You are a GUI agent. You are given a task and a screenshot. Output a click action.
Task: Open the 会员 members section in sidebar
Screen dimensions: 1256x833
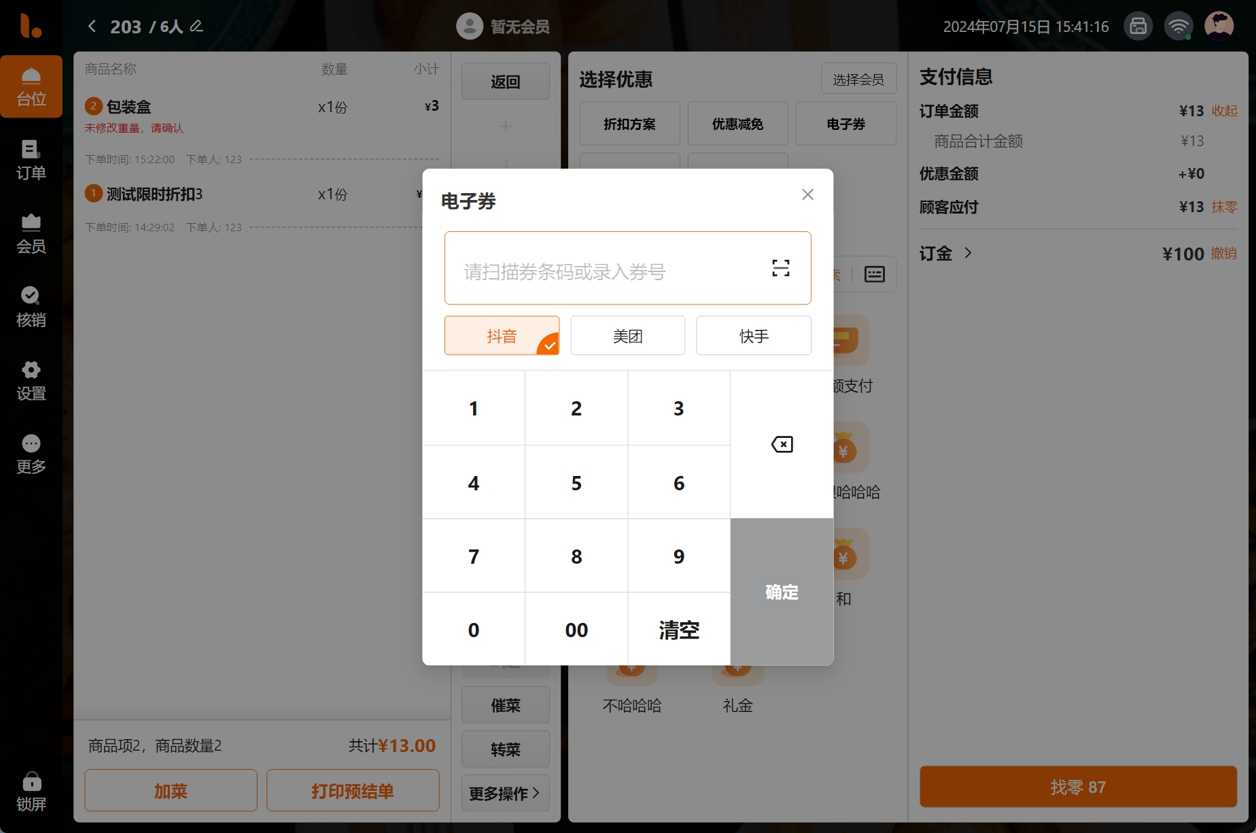(31, 234)
